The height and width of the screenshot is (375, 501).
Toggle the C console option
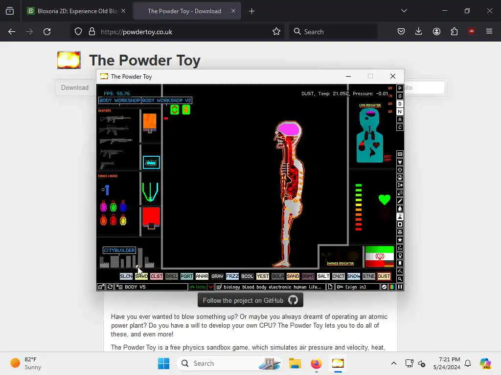pos(400,127)
